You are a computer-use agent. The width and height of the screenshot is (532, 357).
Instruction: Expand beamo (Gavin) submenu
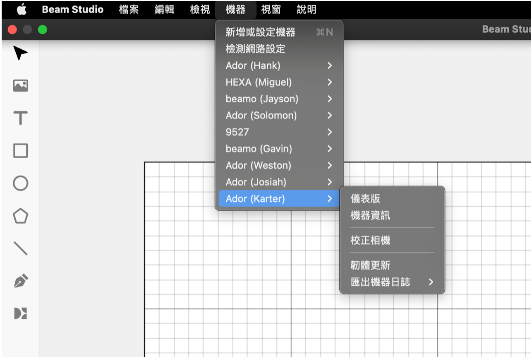(x=279, y=149)
